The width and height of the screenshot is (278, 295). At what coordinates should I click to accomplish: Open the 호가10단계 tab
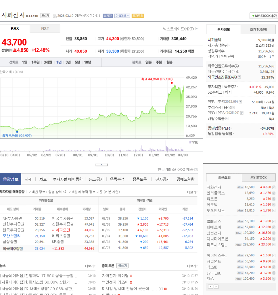(x=258, y=29)
